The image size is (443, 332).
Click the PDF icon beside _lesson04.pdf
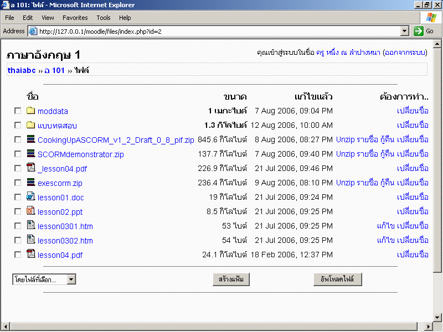tap(31, 168)
